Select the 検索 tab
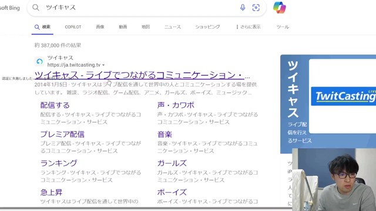376x211 pixels. click(x=42, y=27)
